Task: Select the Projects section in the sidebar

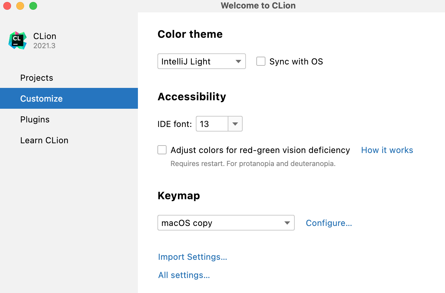Action: 36,78
